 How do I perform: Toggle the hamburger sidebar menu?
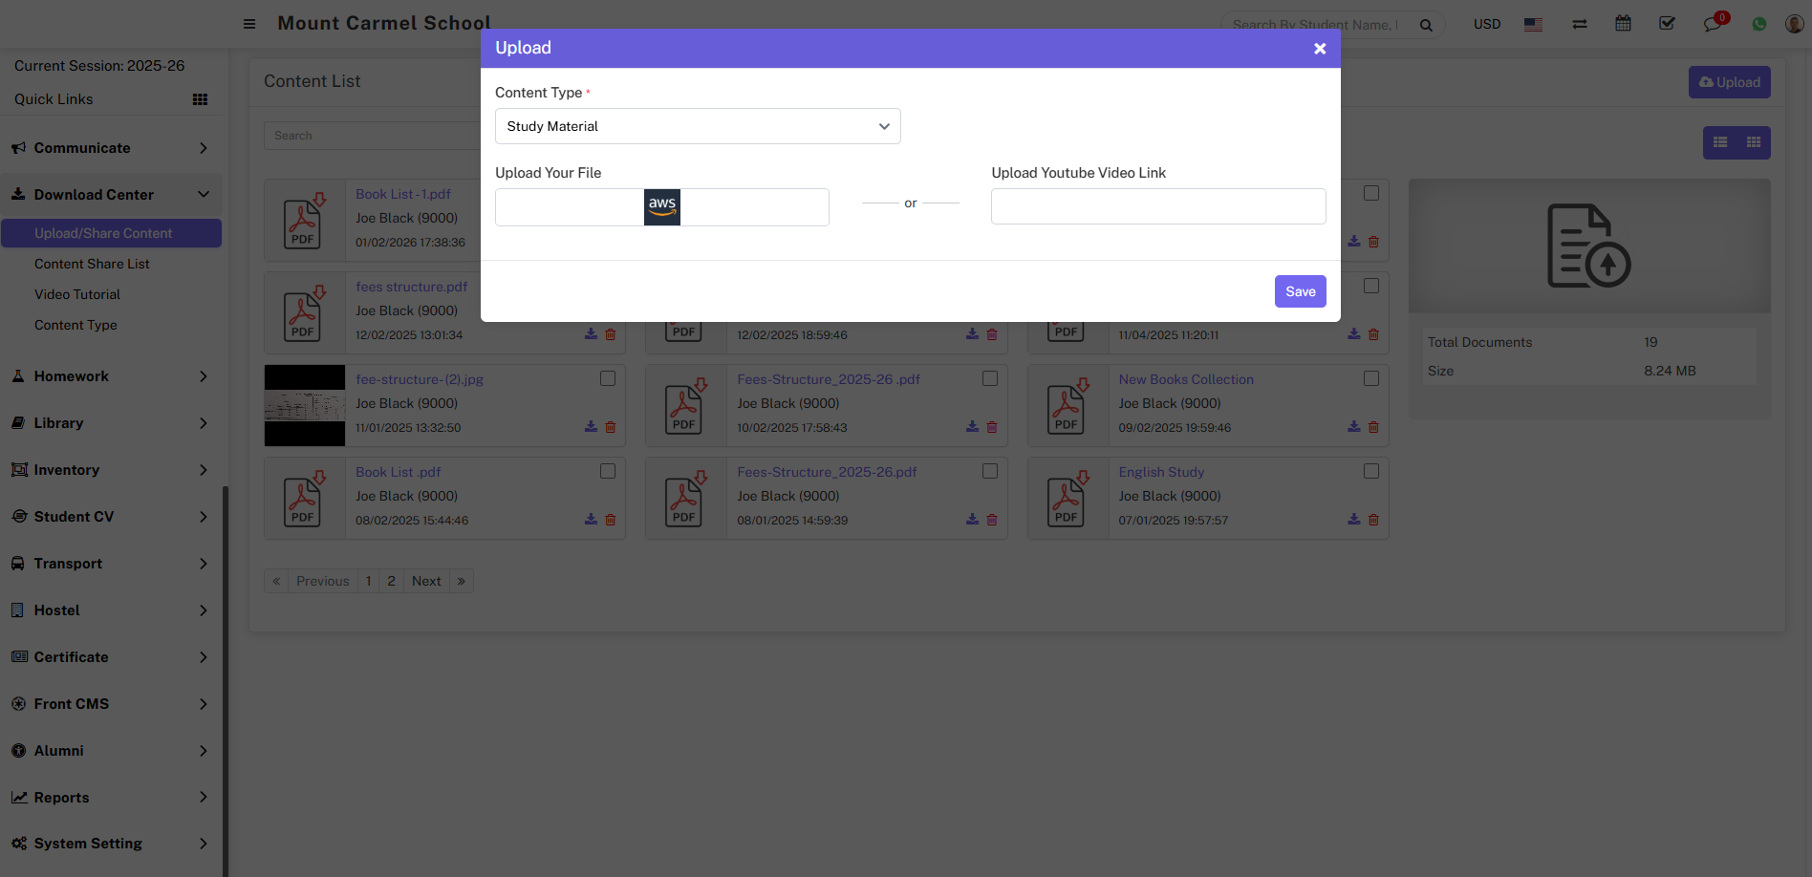click(x=249, y=24)
